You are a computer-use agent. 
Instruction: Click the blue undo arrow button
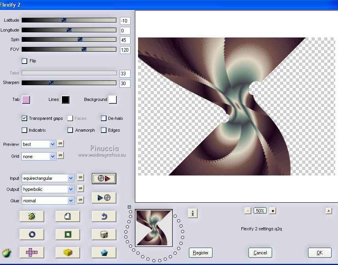pyautogui.click(x=104, y=216)
